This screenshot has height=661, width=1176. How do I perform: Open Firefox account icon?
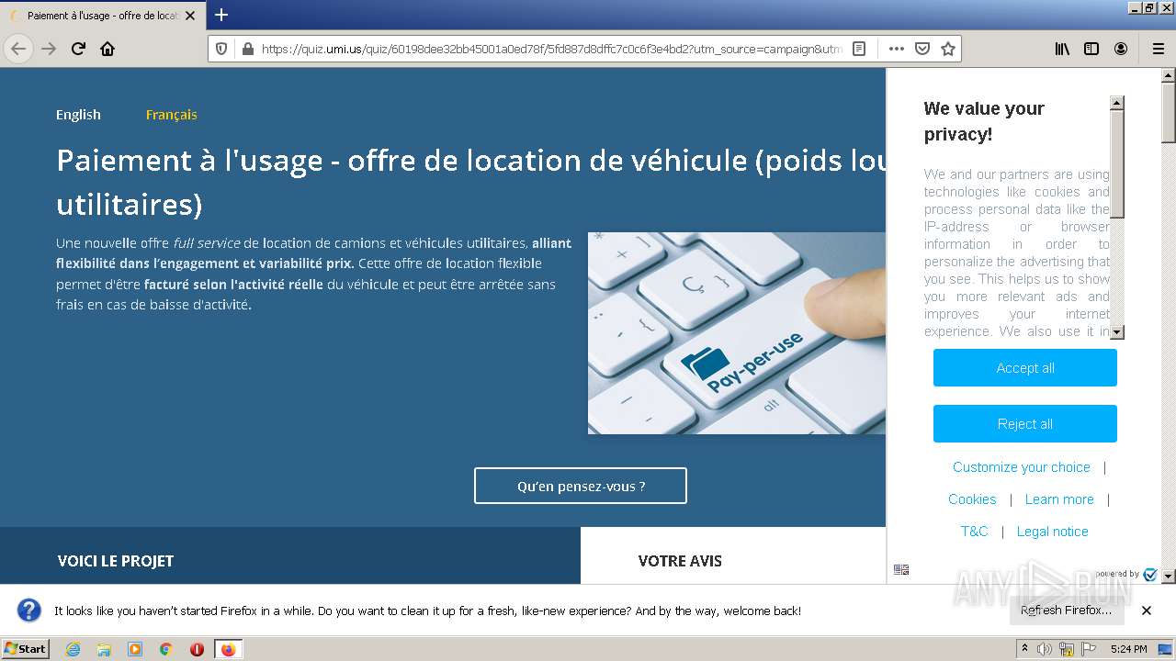pyautogui.click(x=1121, y=49)
